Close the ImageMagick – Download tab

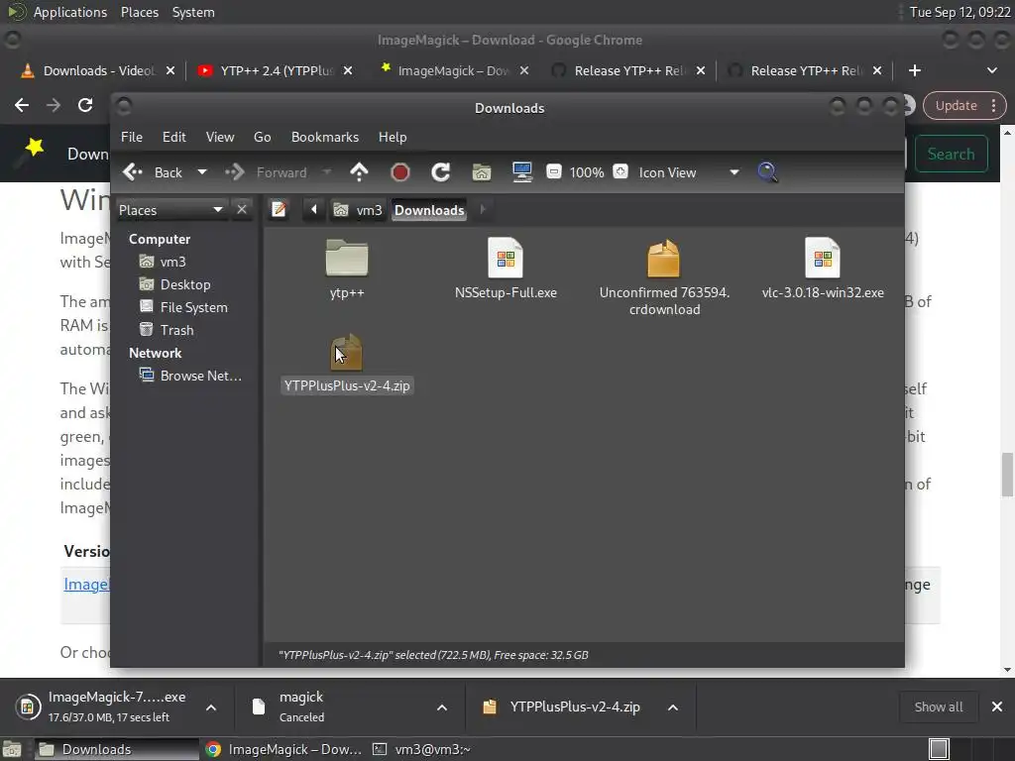click(x=524, y=70)
